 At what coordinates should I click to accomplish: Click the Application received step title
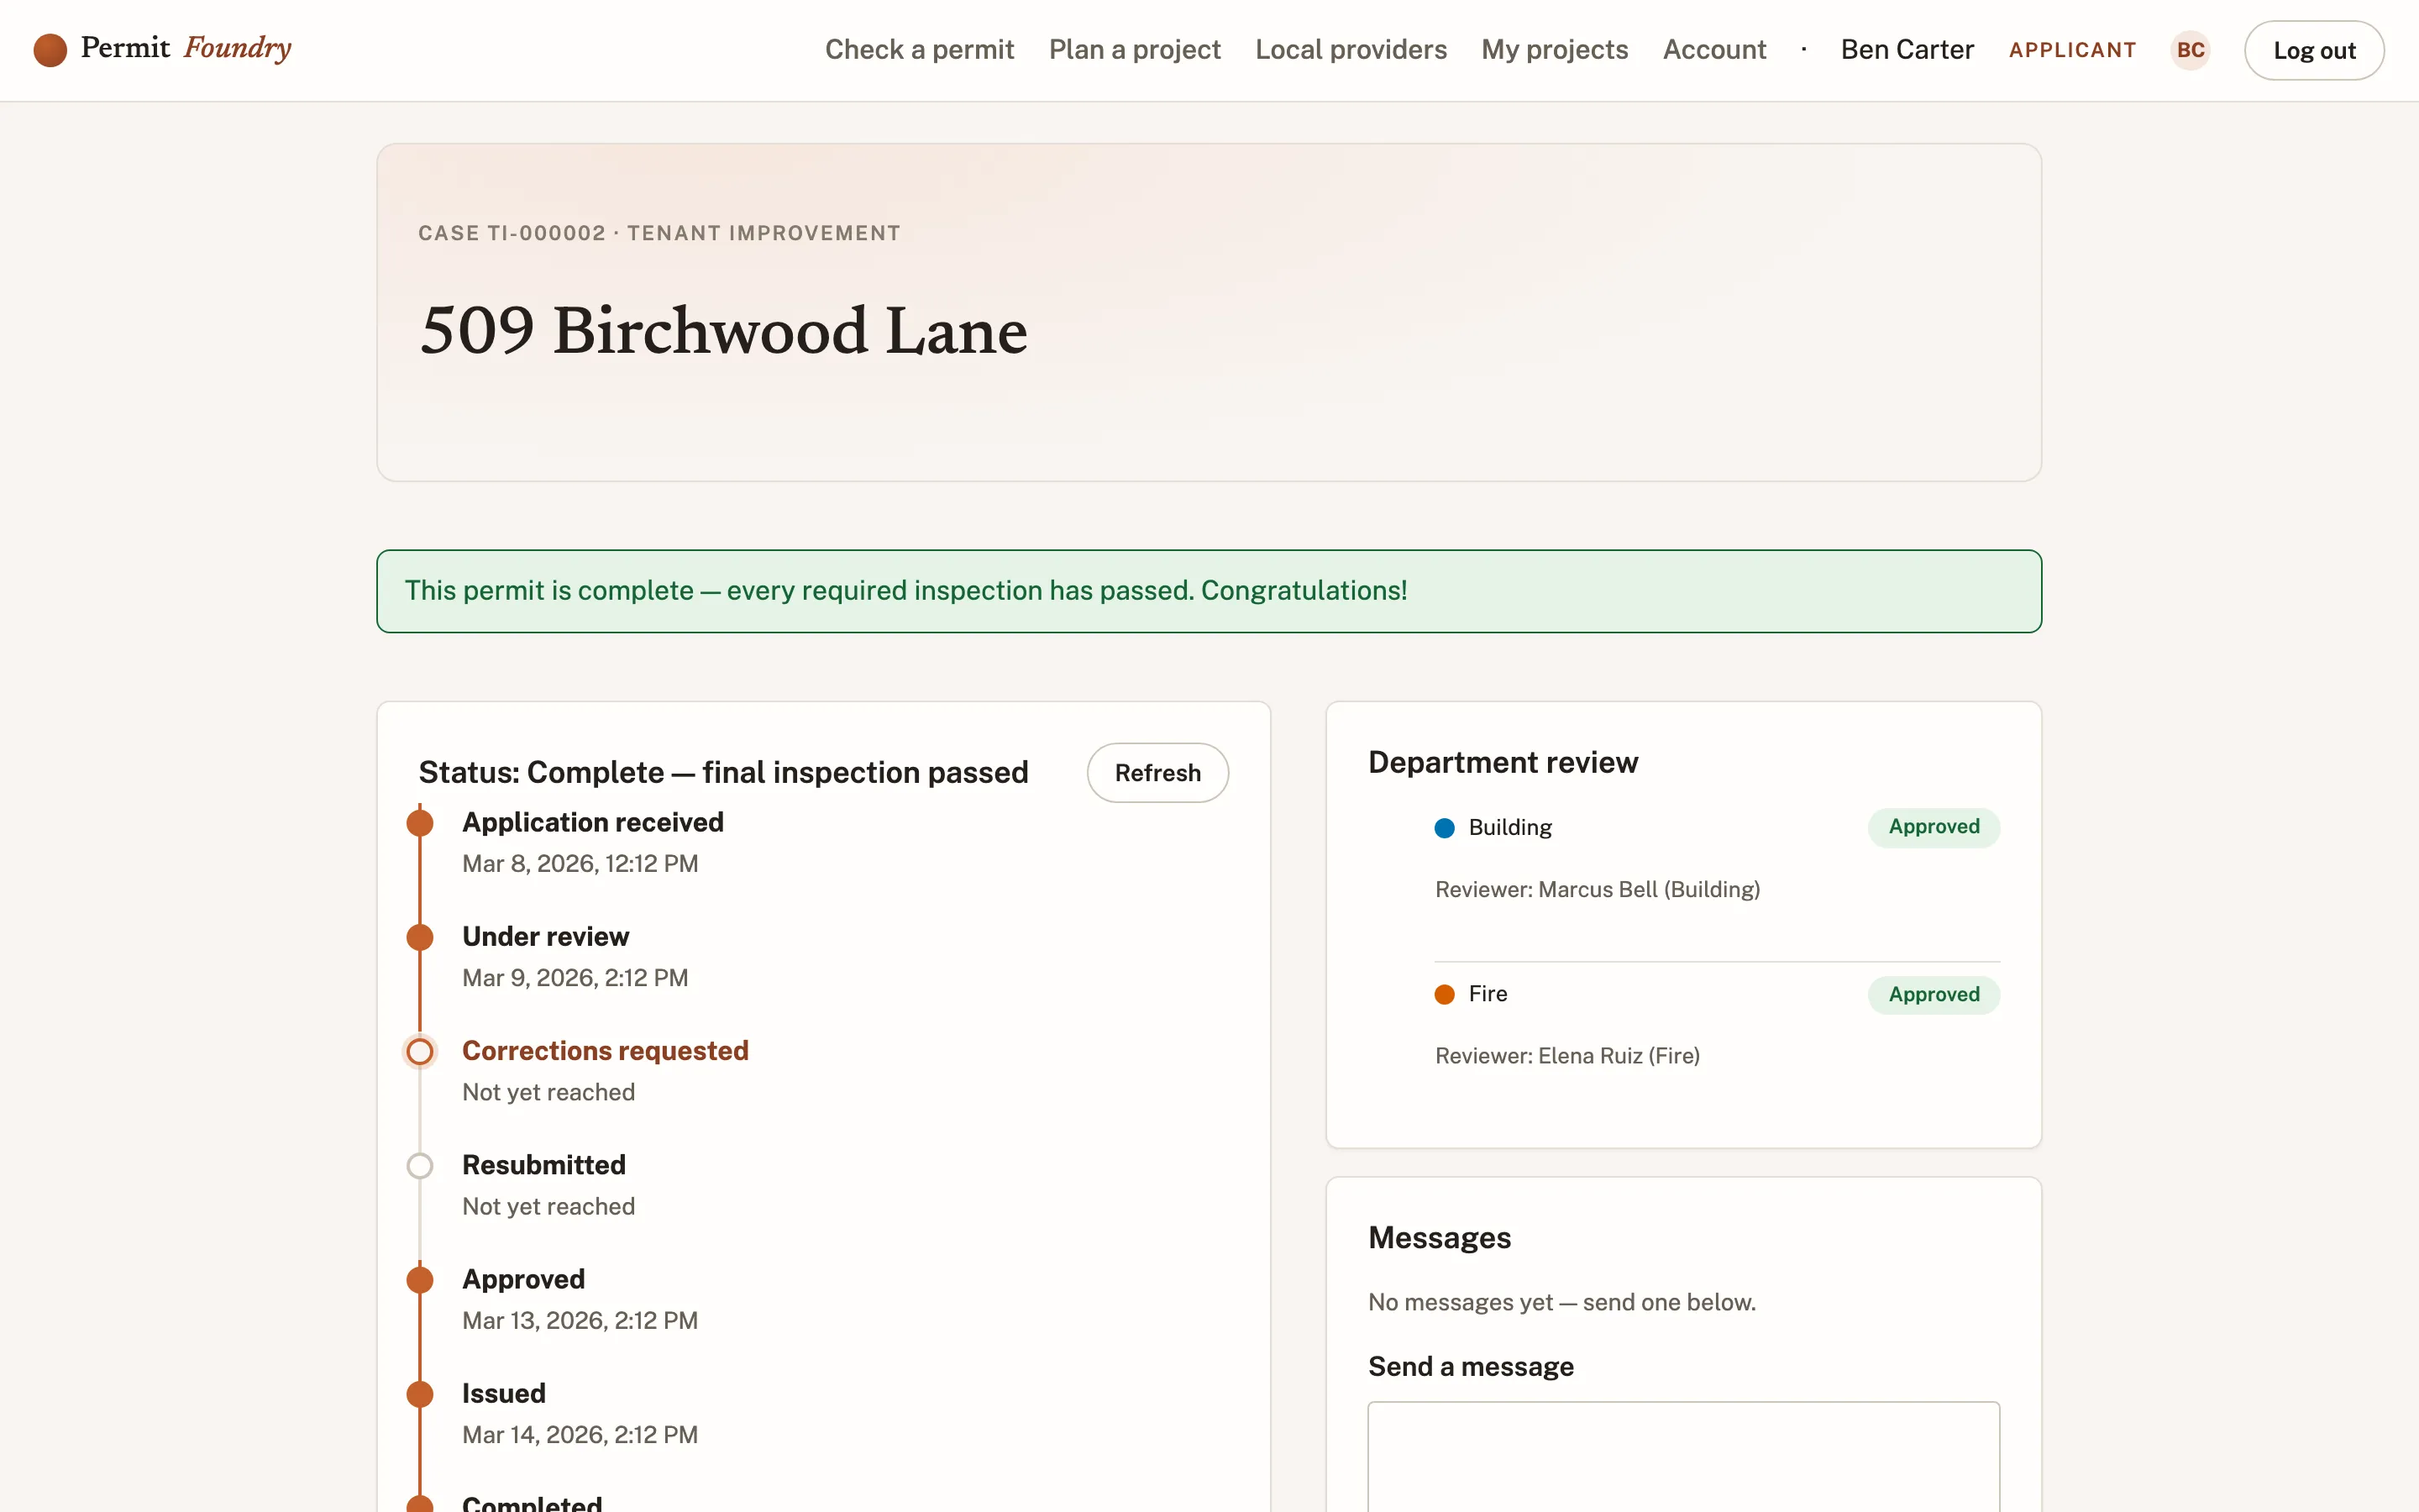593,823
